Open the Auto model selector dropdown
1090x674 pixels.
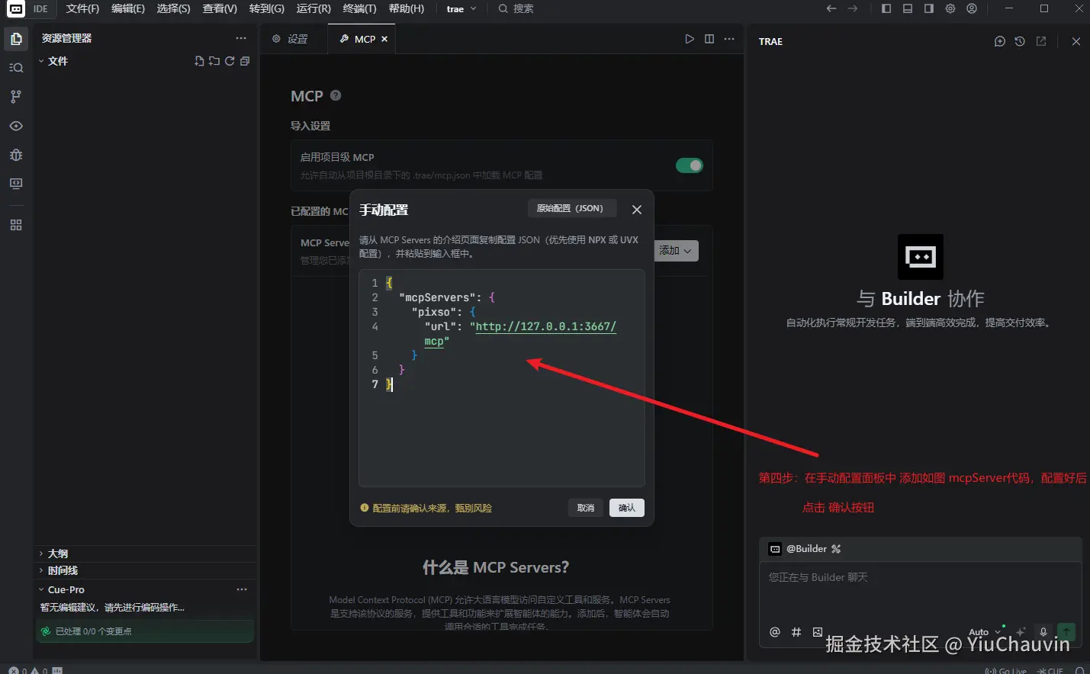[x=985, y=632]
